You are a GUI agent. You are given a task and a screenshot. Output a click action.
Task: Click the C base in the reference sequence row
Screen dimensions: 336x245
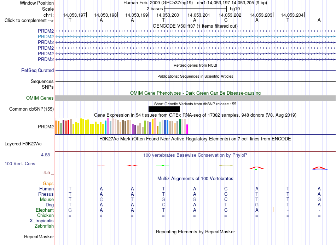point(226,20)
